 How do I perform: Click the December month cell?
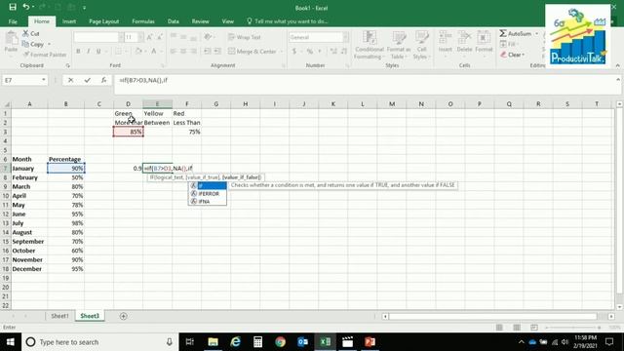pyautogui.click(x=29, y=269)
